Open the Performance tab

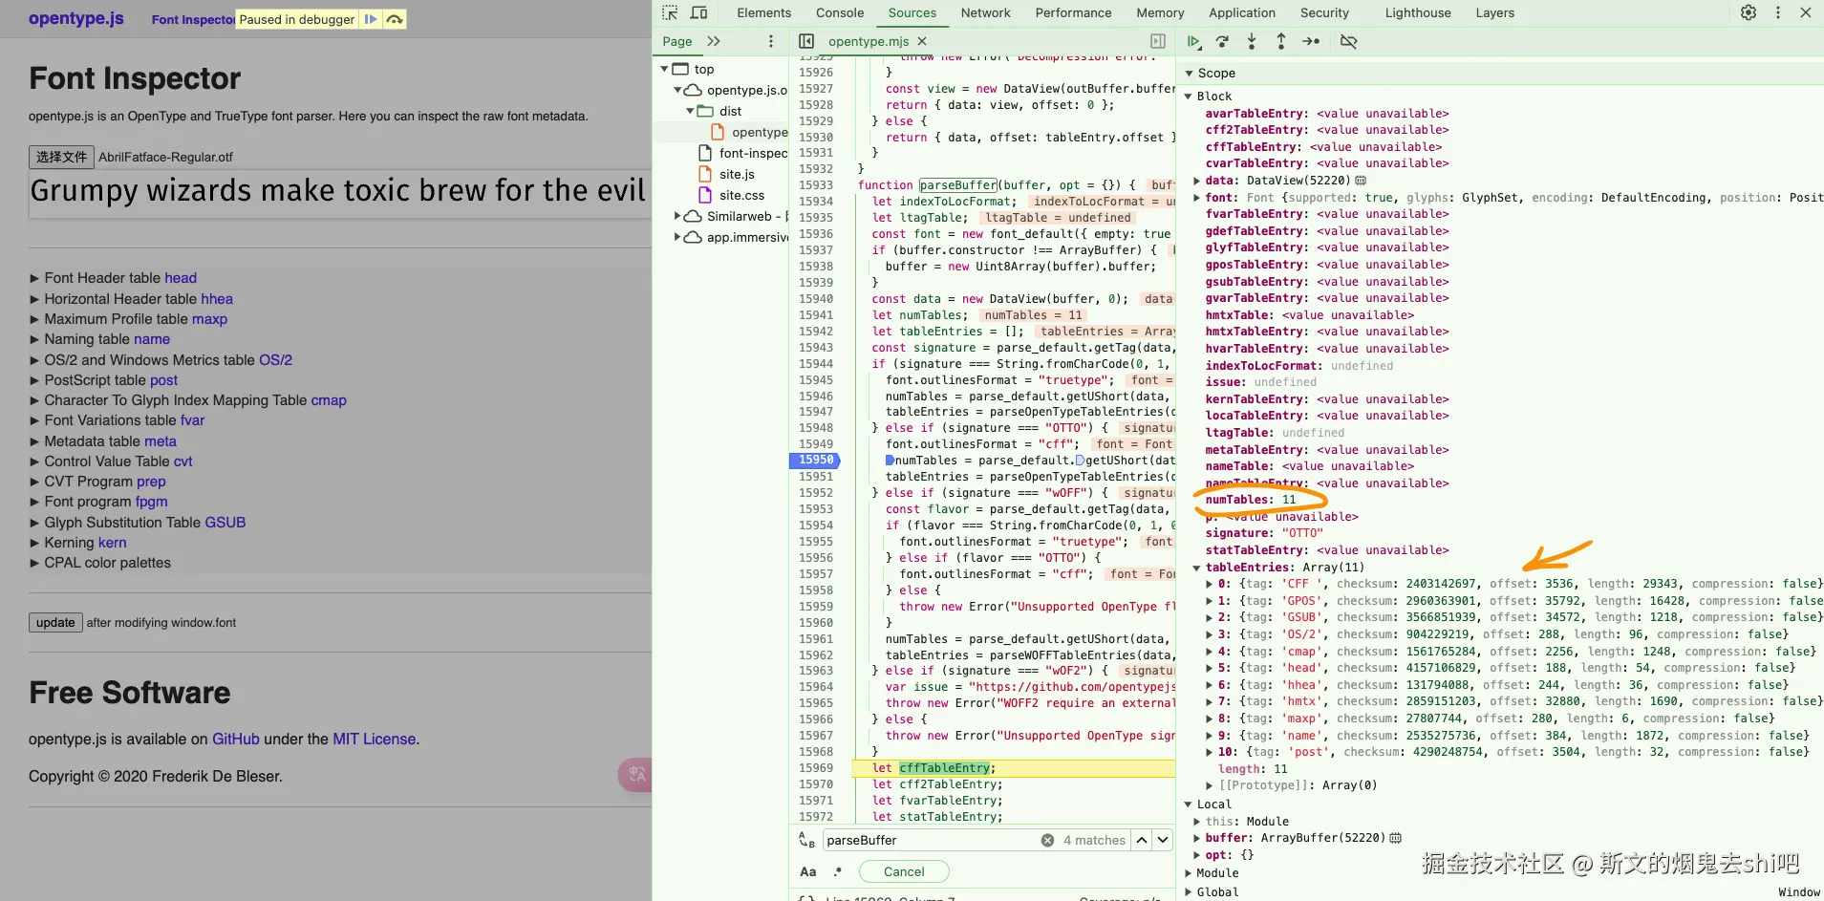click(x=1073, y=12)
